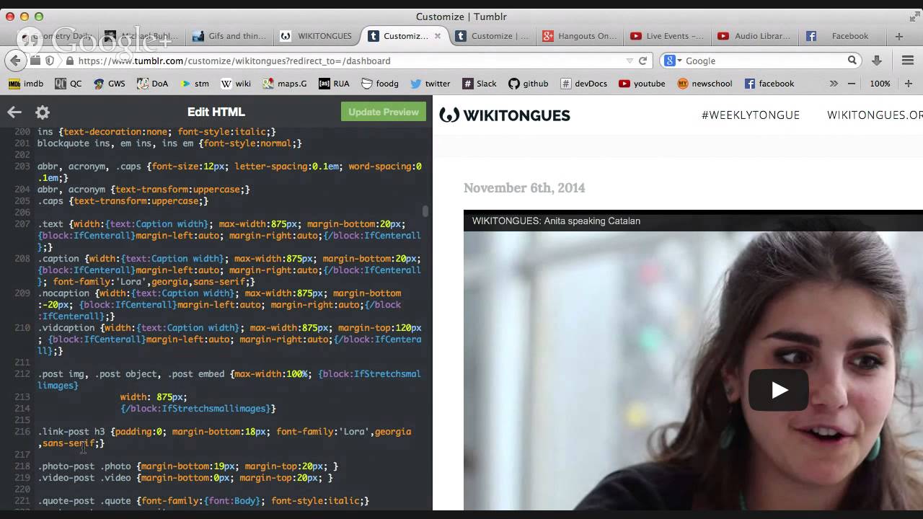Click the code editor scrollbar thumb

(425, 210)
